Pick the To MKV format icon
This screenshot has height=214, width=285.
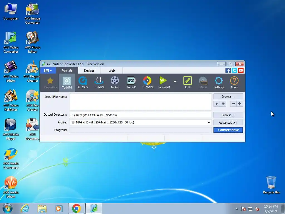click(x=99, y=82)
